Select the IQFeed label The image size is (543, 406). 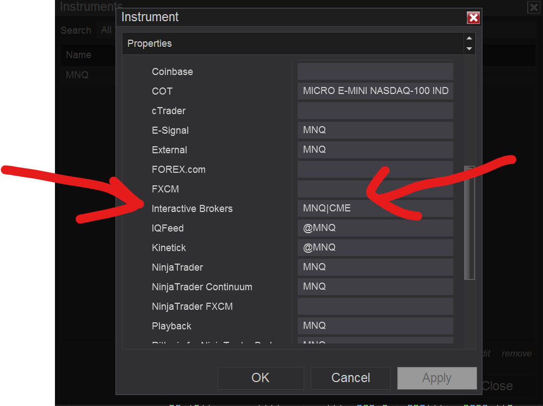click(x=168, y=228)
